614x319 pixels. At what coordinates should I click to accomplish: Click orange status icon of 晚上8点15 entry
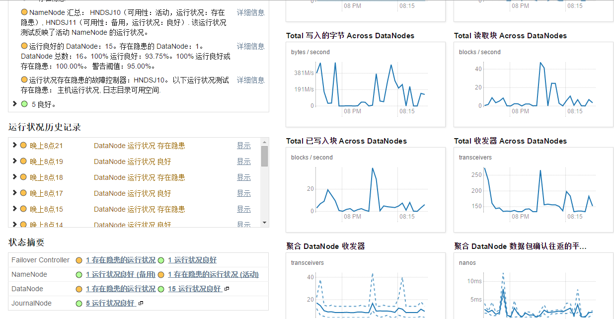point(23,209)
